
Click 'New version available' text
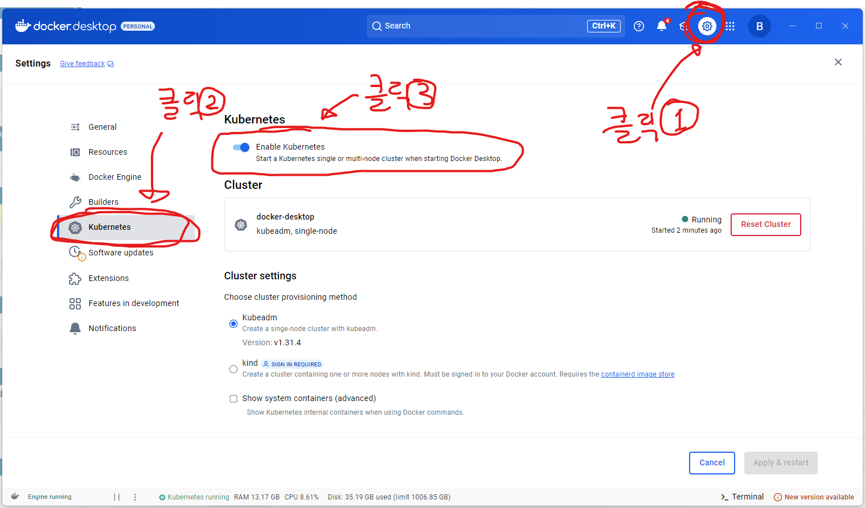point(819,497)
